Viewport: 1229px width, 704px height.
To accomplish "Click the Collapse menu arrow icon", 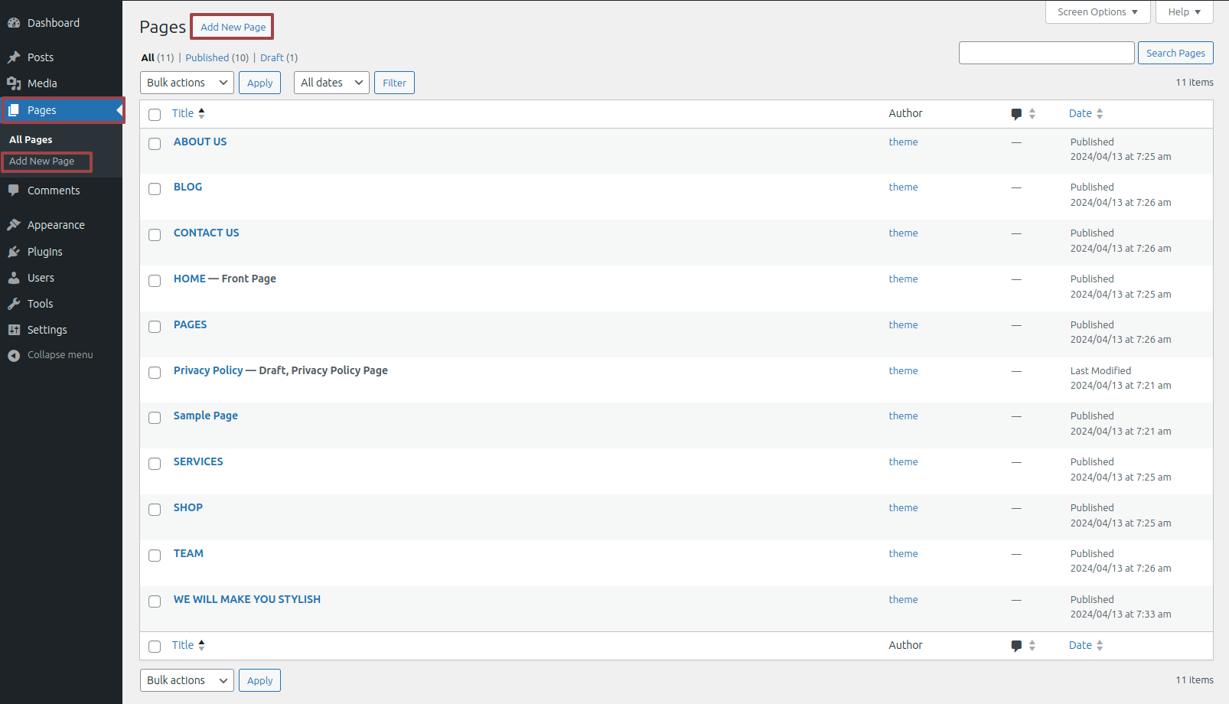I will pos(14,355).
